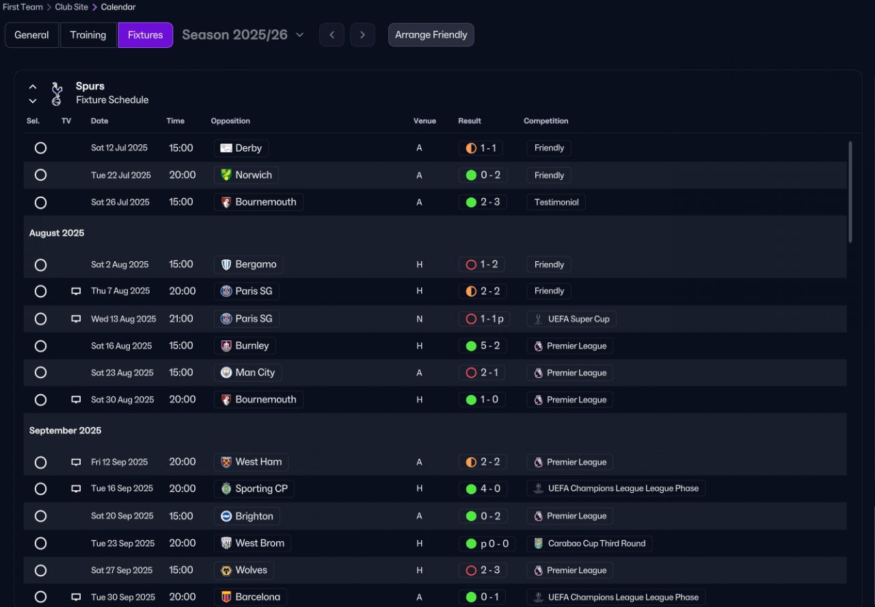
Task: Click the Barcelona club badge
Action: 226,597
